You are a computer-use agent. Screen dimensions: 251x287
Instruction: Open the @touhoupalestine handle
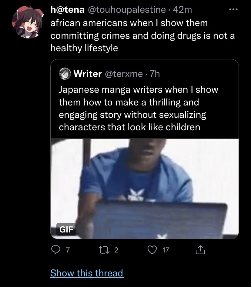[x=127, y=10]
